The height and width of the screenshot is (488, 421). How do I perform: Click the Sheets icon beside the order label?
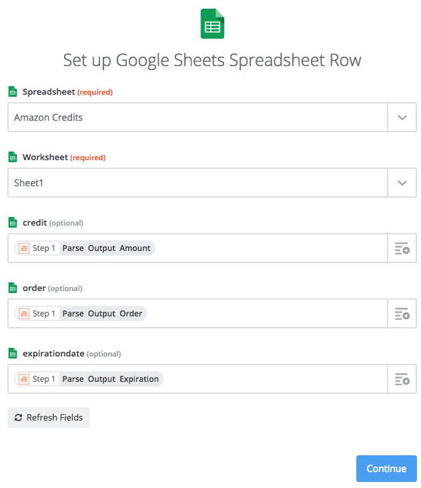coord(13,288)
